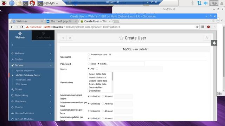Expand the Others sidebar category
The image size is (225, 126).
pyautogui.click(x=32, y=90)
